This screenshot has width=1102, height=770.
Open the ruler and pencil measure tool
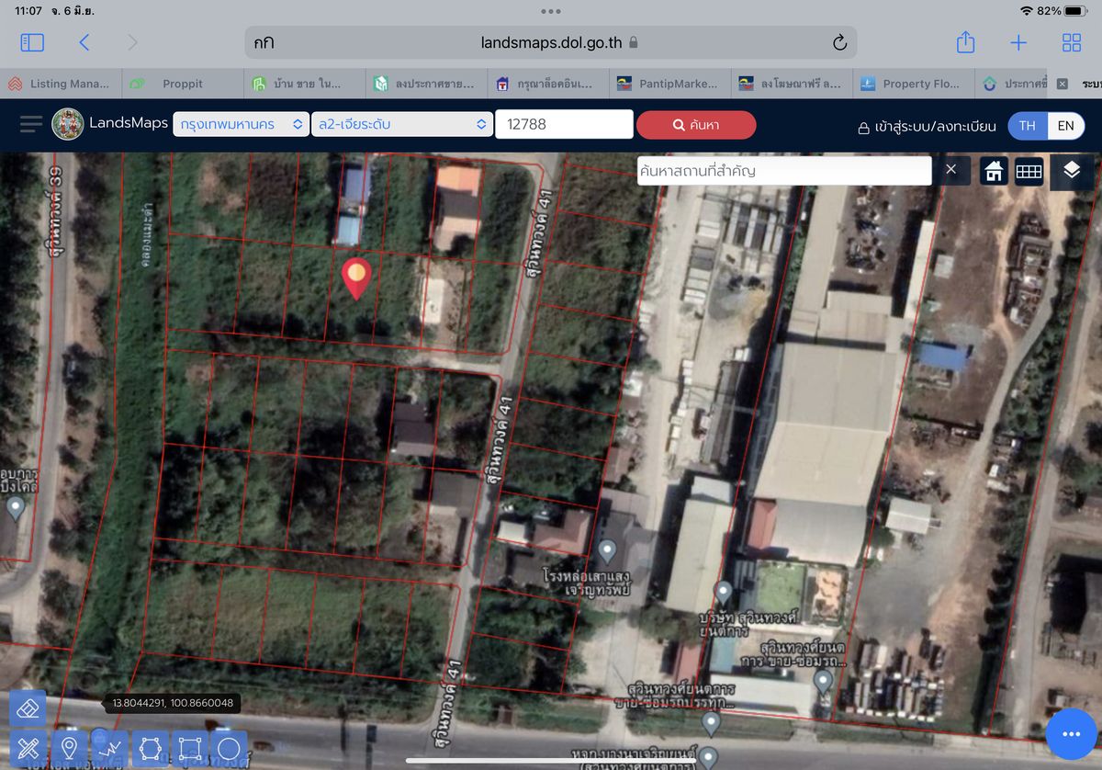[28, 748]
